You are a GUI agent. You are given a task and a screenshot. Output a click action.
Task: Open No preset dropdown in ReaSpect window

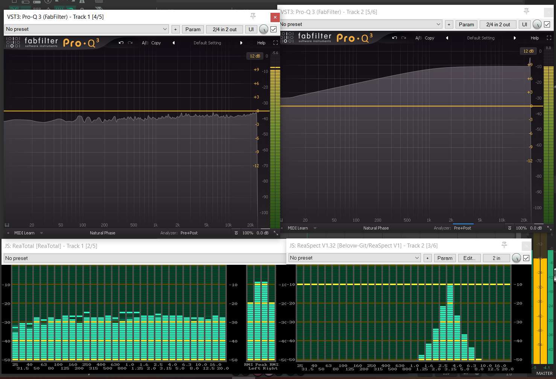(x=354, y=258)
